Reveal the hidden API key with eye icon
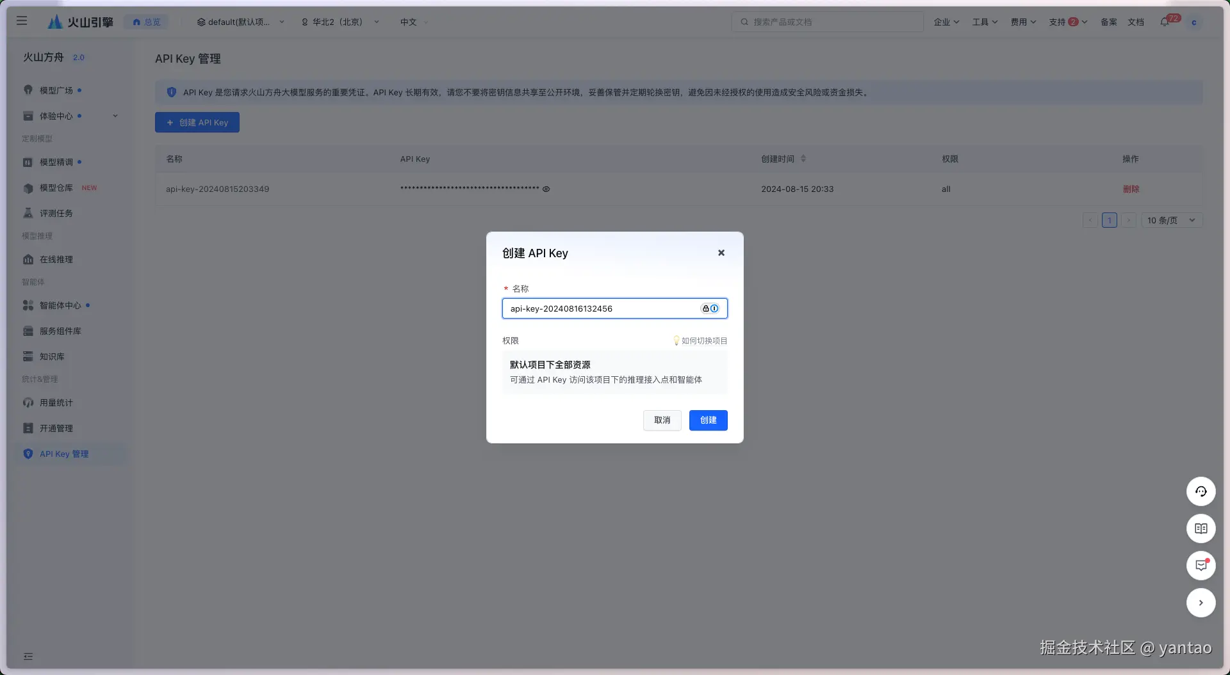The image size is (1230, 675). pyautogui.click(x=546, y=189)
